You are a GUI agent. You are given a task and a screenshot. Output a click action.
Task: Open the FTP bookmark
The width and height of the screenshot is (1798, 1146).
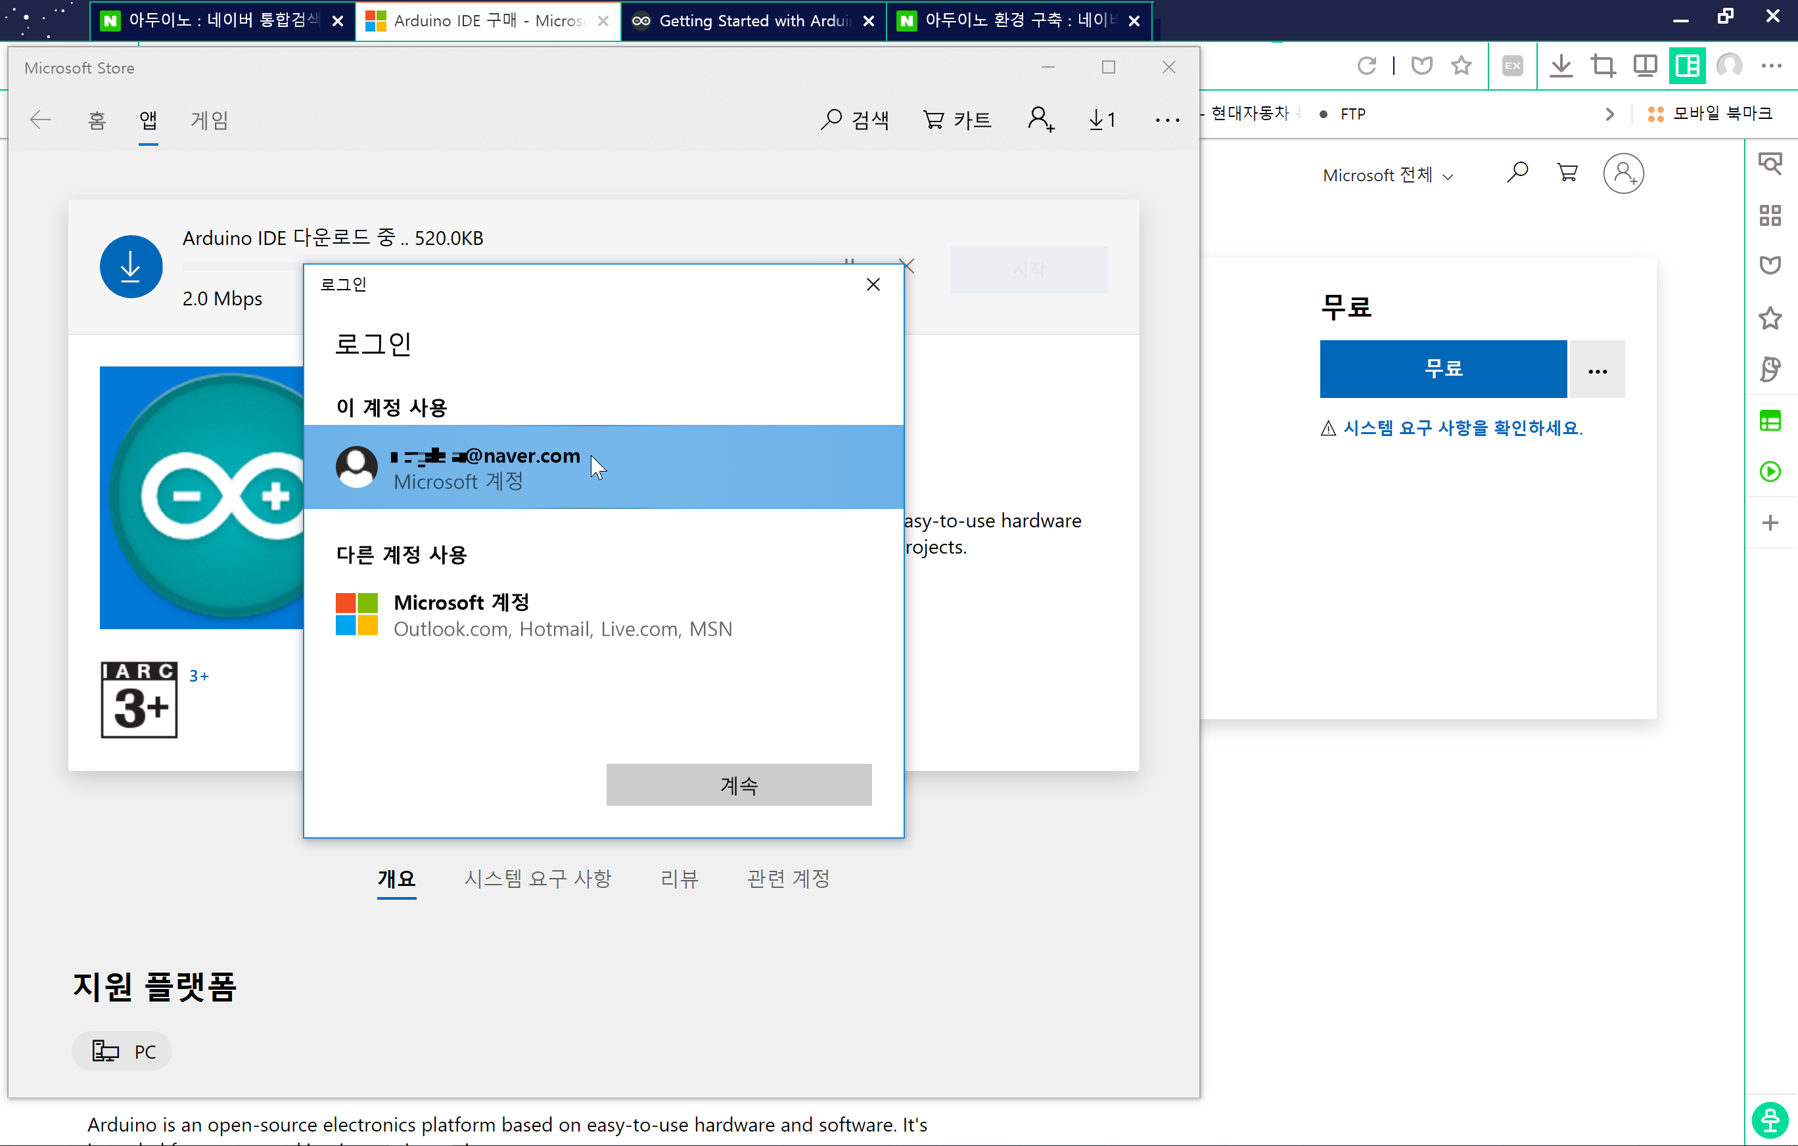pyautogui.click(x=1343, y=114)
